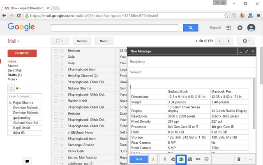Viewport: 263px width, 165px height.
Task: Bookmark this page with the star icon
Action: [x=226, y=16]
